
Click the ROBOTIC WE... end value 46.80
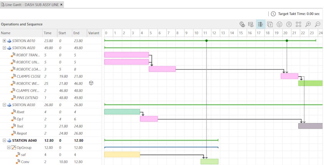[78, 83]
